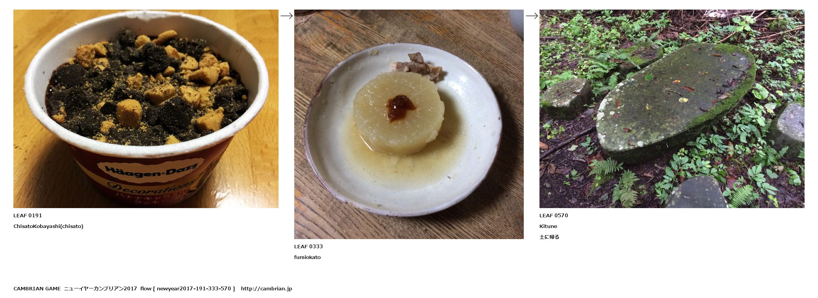Click author name fumiokato
Screen dimensions: 818x298
[307, 257]
